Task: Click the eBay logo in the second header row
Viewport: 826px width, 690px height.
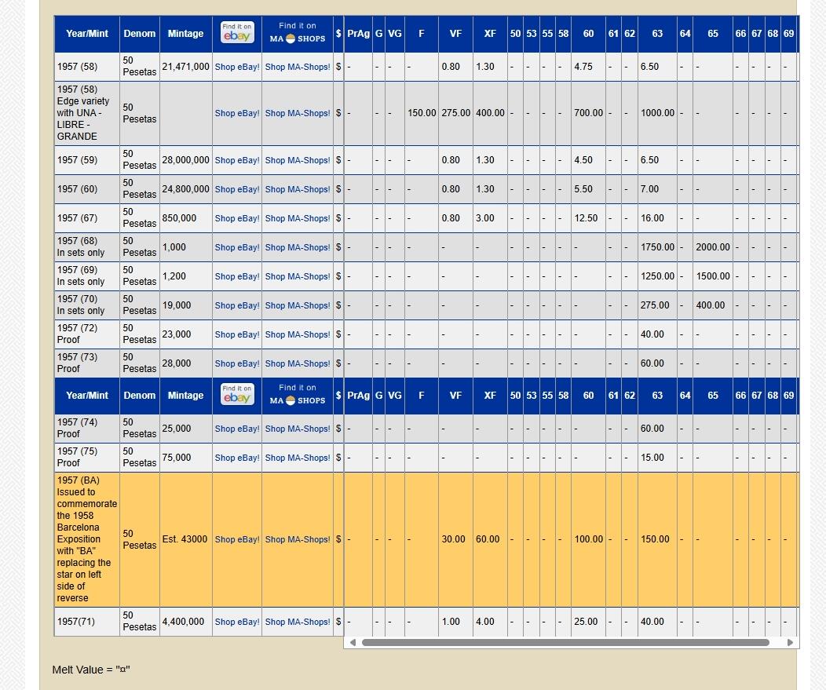Action: pos(237,395)
